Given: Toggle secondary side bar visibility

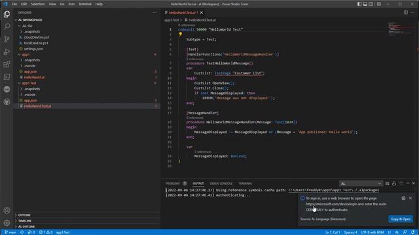Looking at the screenshot, I should [x=371, y=4].
